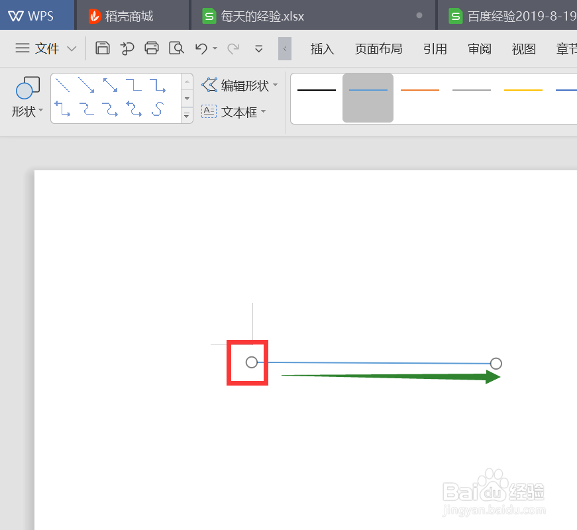Select the double-arrow line shape
The height and width of the screenshot is (530, 577).
coord(111,85)
